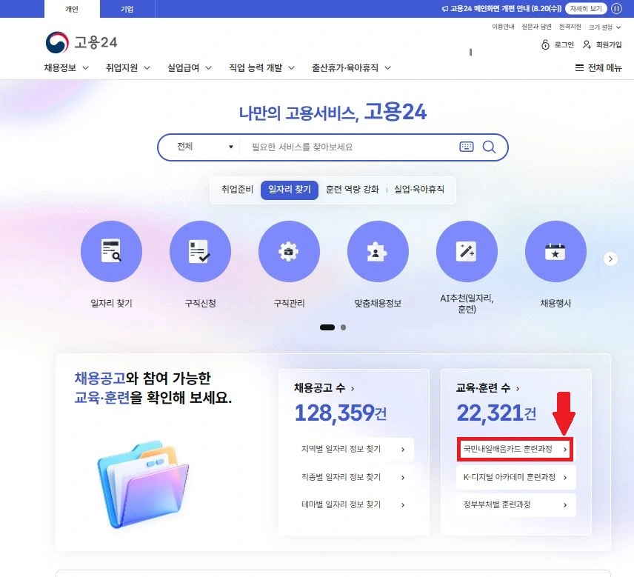
Task: Open the 맞춤채용정보 puzzle icon
Action: [378, 251]
